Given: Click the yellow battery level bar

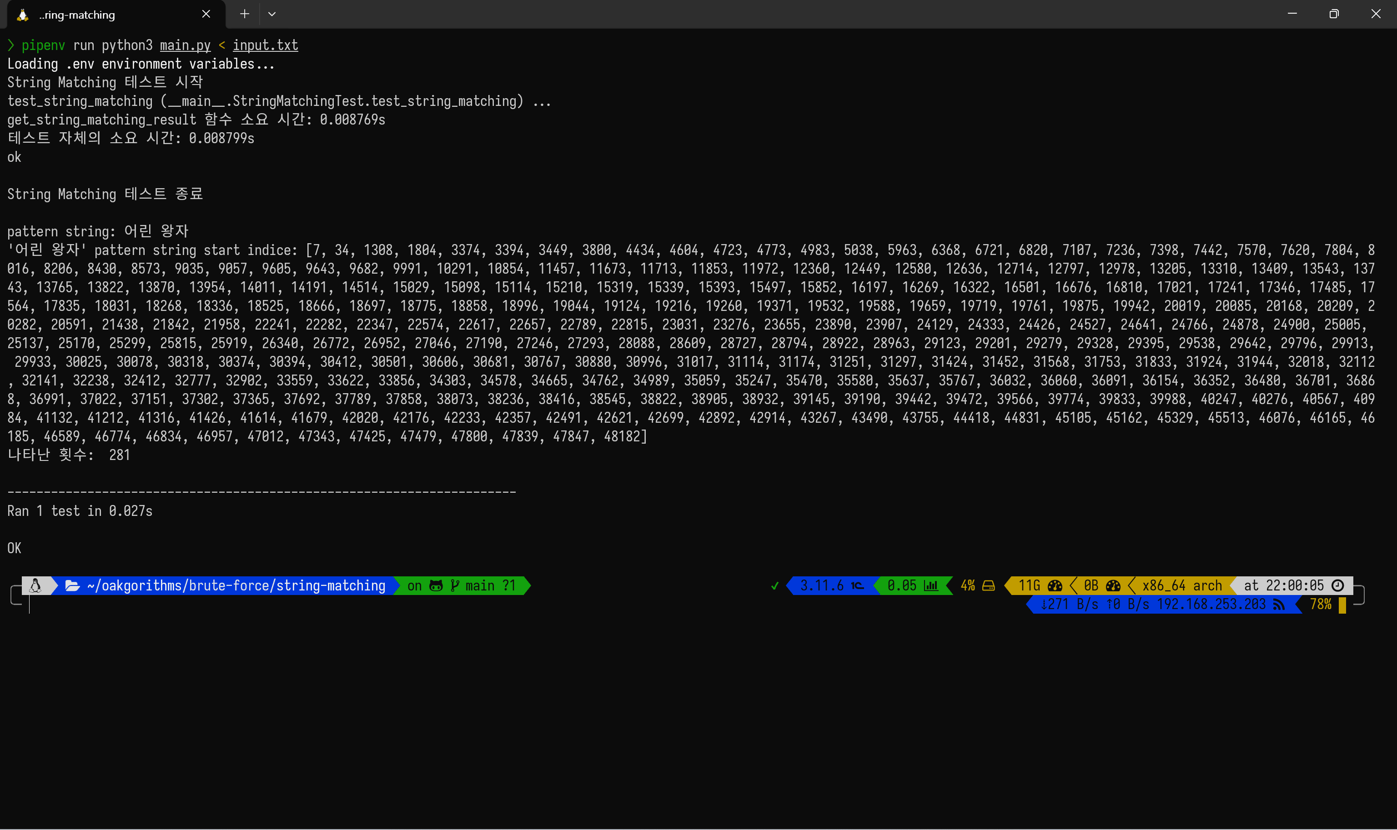Looking at the screenshot, I should coord(1342,605).
